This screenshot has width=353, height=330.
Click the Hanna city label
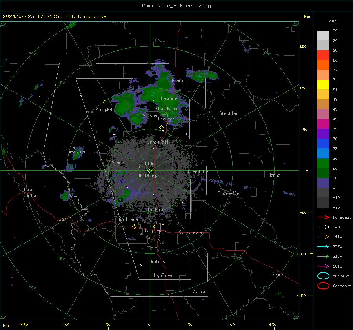tap(274, 175)
